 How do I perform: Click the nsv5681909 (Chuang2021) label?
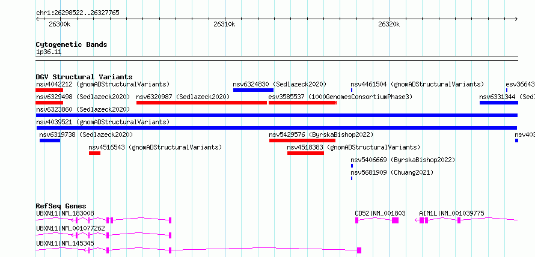click(x=392, y=172)
